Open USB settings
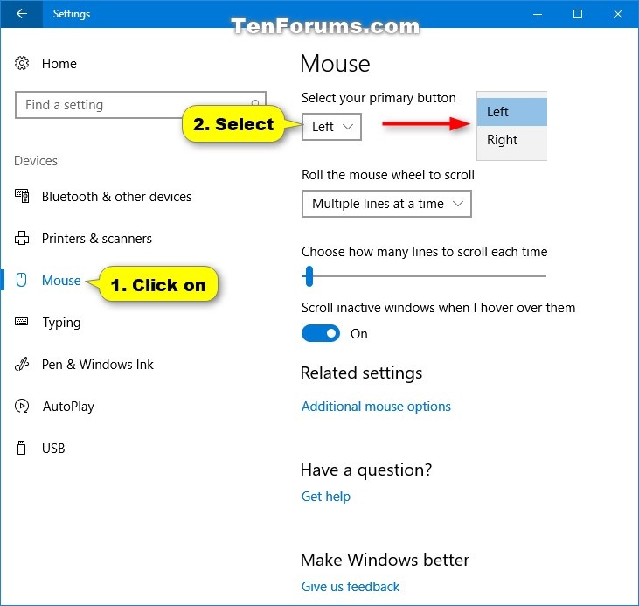Viewport: 639px width, 606px height. (53, 449)
